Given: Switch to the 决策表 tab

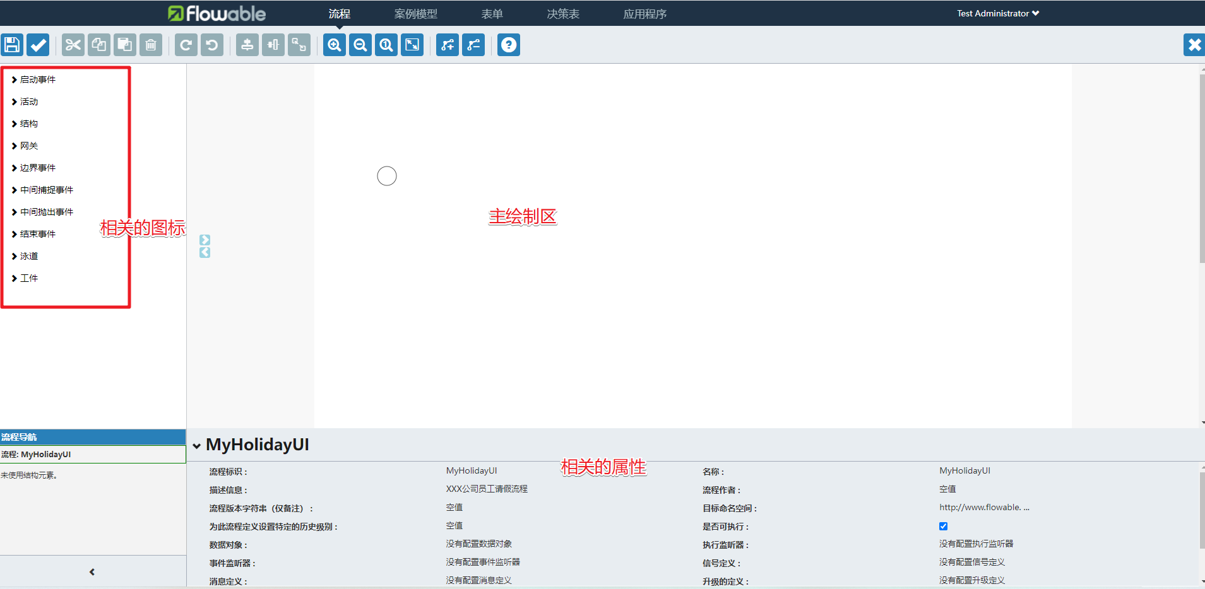Looking at the screenshot, I should 562,13.
